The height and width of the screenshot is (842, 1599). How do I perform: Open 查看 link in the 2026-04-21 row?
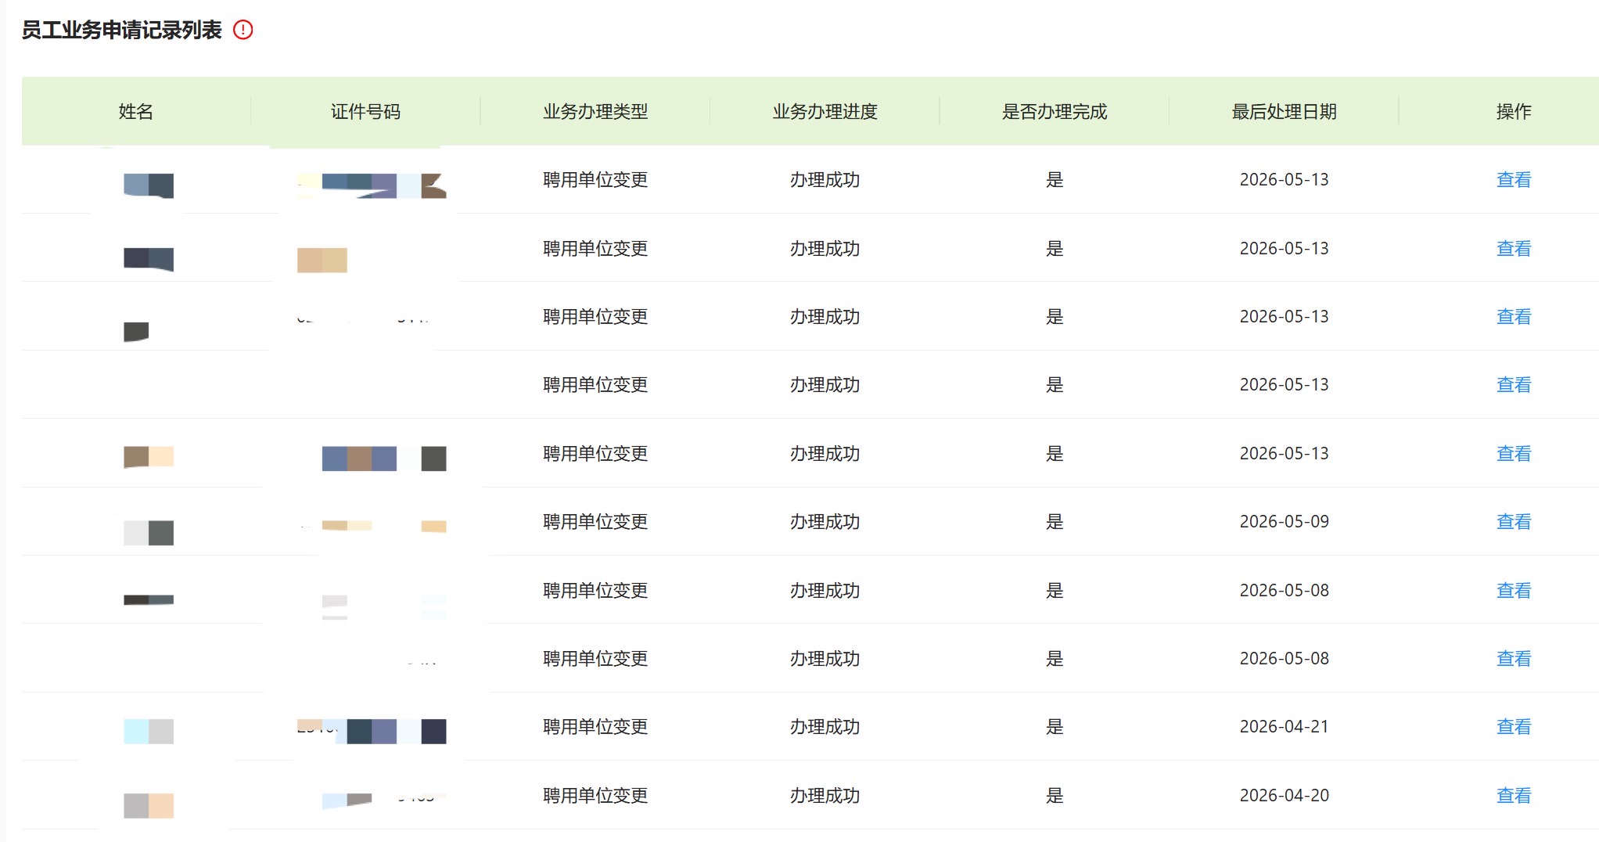tap(1513, 727)
